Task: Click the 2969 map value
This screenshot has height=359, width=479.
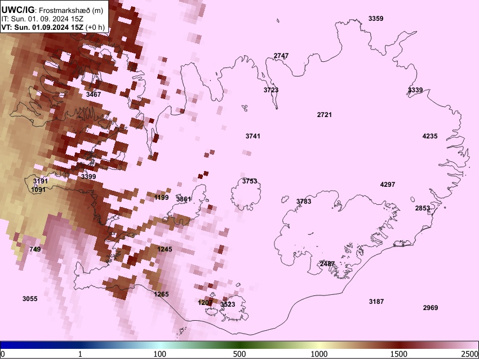Action: click(431, 308)
